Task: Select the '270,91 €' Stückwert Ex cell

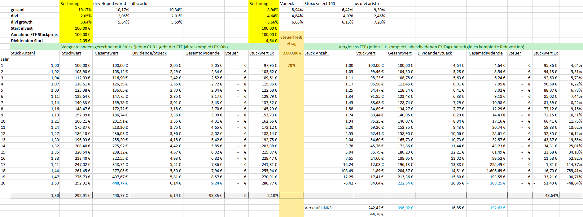Action: [264, 177]
